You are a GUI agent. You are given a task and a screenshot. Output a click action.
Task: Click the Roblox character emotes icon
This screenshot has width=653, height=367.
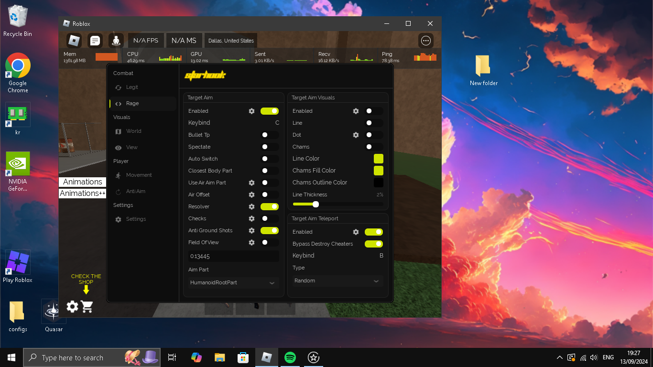tap(116, 41)
